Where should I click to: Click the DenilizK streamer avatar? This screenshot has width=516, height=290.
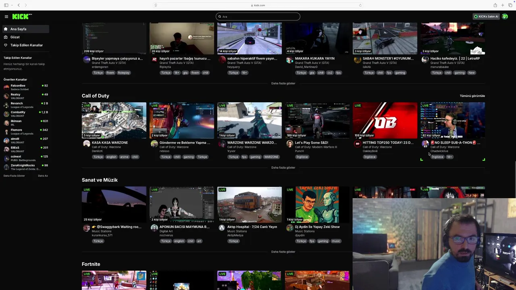coord(86,143)
